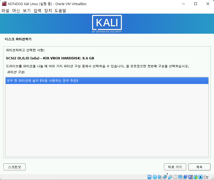Click the display settings status icon
This screenshot has width=214, height=180.
pyautogui.click(x=180, y=177)
